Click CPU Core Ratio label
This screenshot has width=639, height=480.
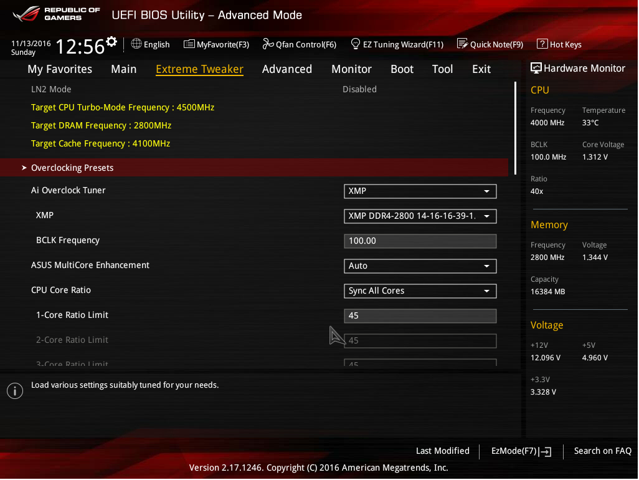click(60, 290)
